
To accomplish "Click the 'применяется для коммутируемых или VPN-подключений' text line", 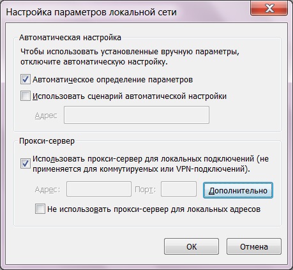I will point(141,169).
